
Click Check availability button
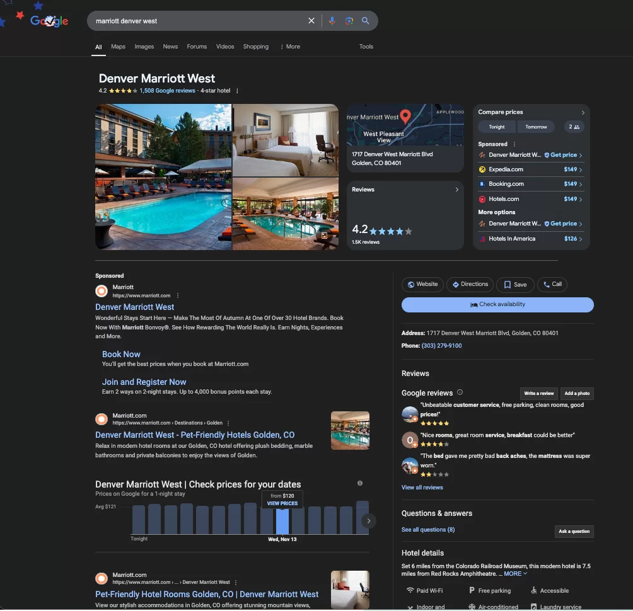click(497, 304)
